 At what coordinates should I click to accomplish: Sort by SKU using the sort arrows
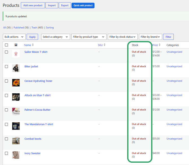coord(104,45)
